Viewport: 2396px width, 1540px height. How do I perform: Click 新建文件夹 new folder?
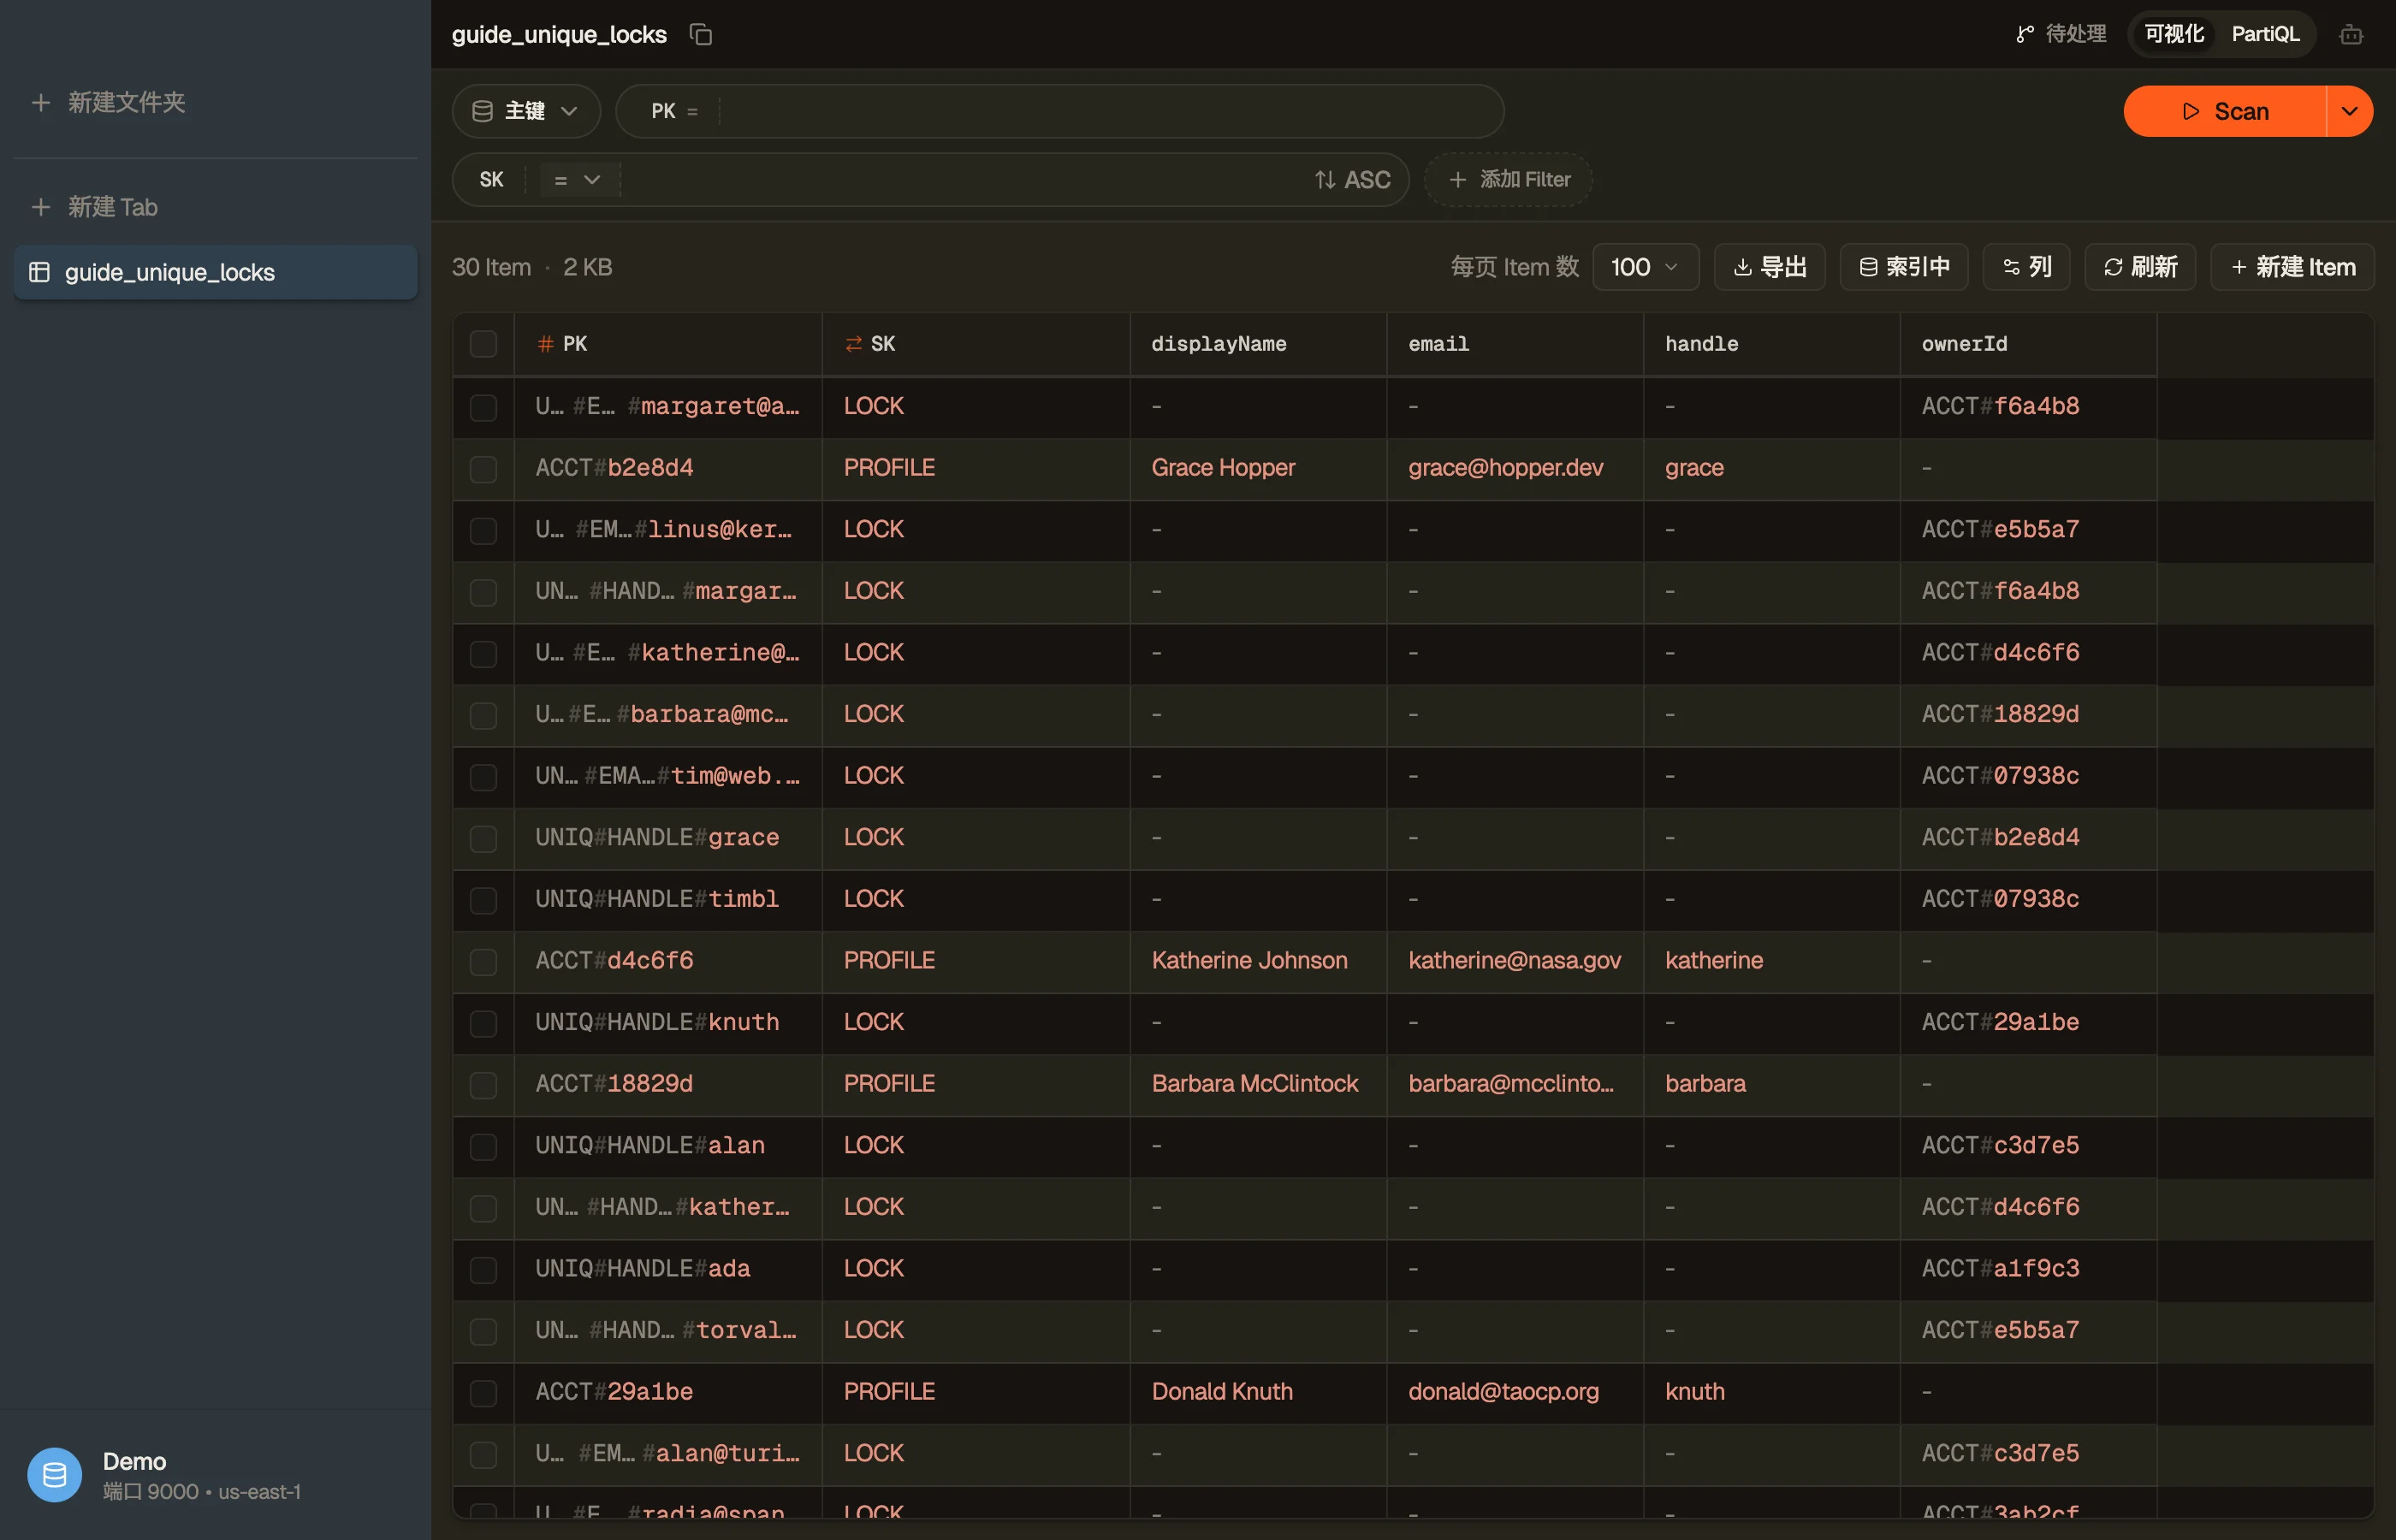[109, 102]
